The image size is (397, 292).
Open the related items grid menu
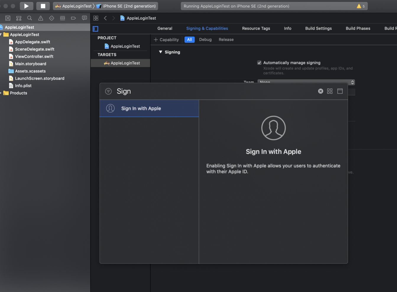[96, 18]
